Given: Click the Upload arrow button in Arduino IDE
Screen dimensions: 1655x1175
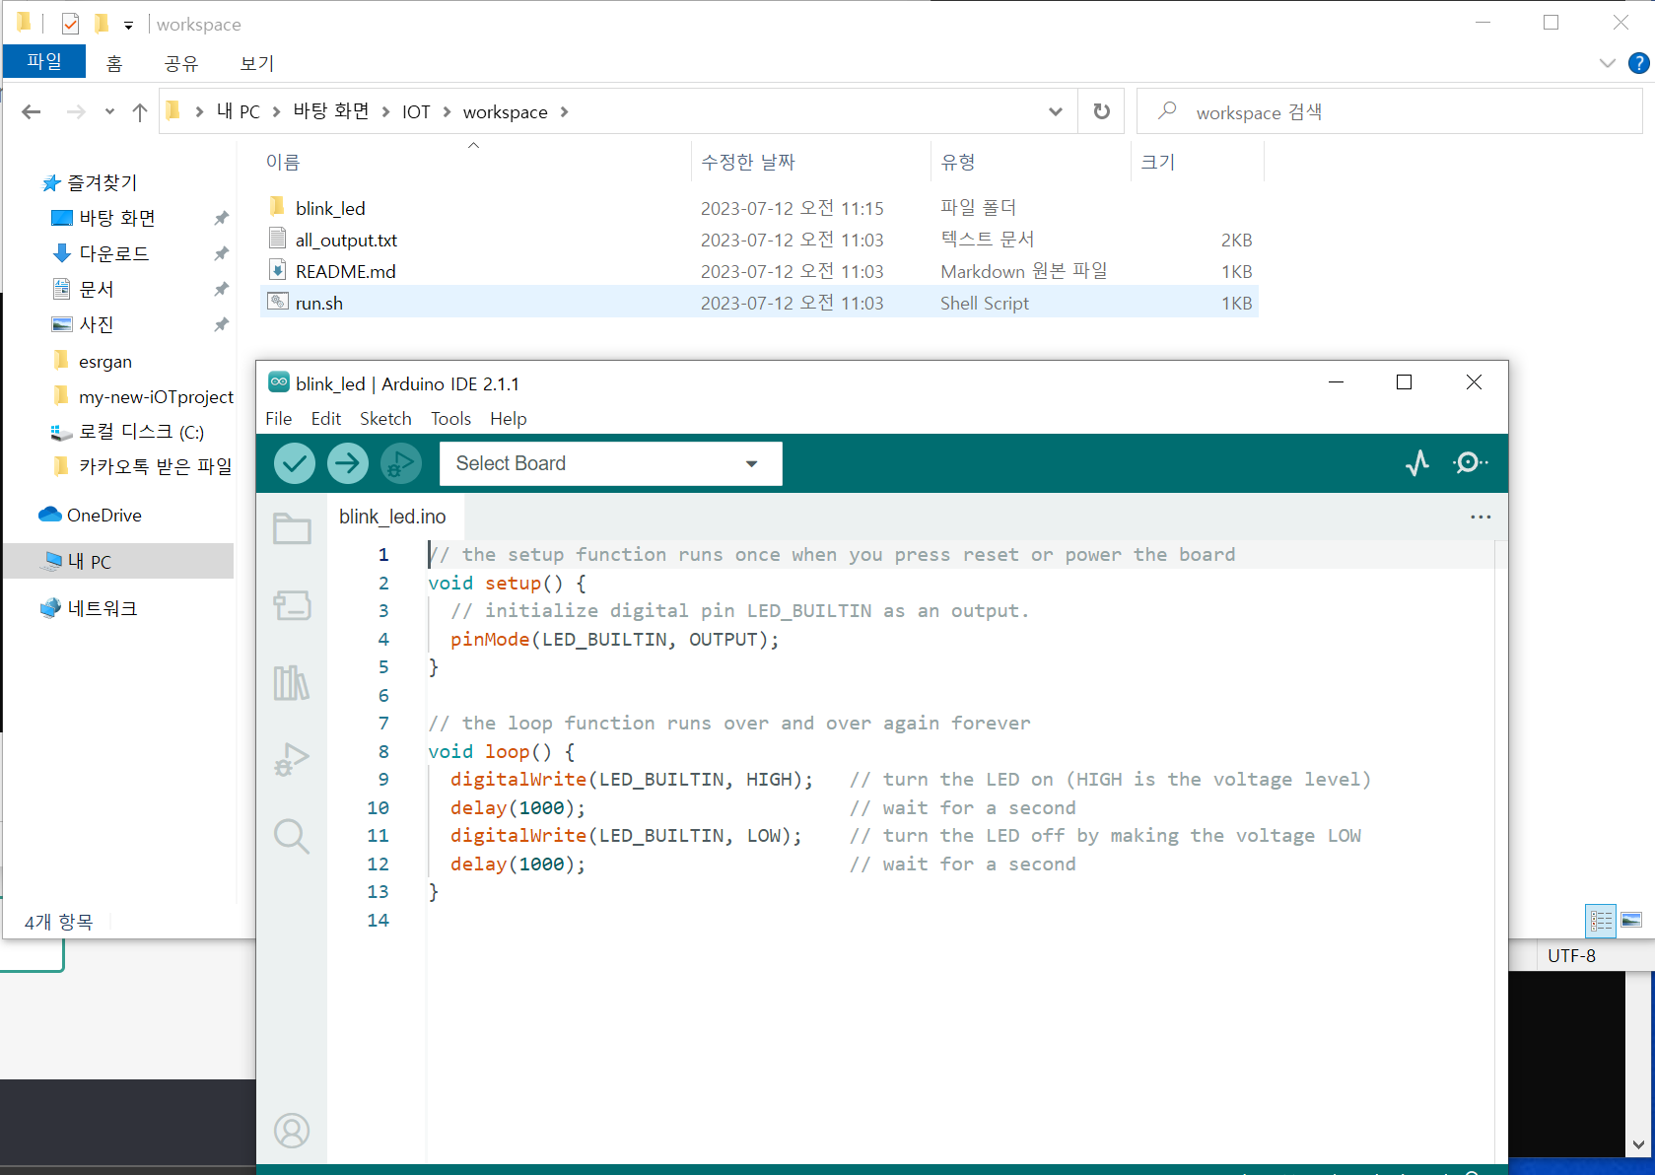Looking at the screenshot, I should [x=347, y=463].
